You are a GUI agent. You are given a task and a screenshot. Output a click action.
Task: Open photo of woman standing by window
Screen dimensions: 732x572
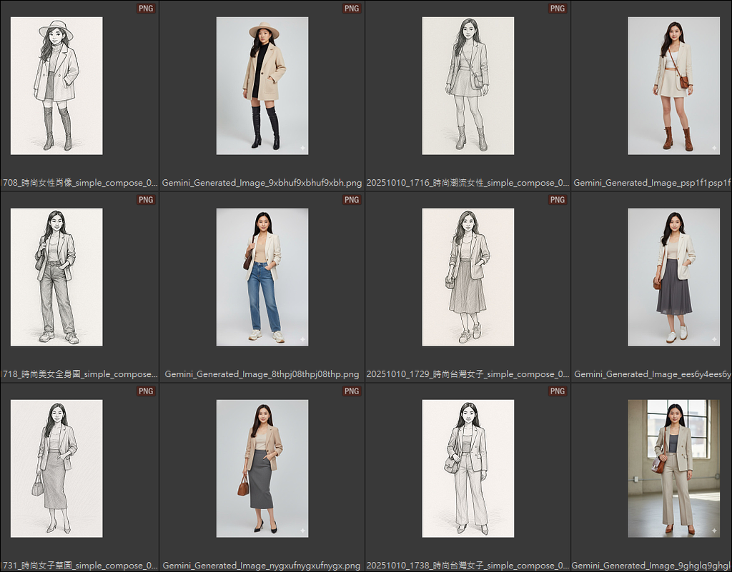(673, 468)
